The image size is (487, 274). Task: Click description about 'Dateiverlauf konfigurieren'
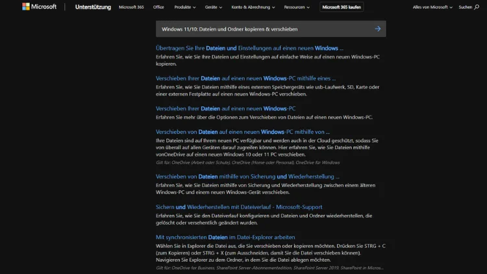click(264, 219)
